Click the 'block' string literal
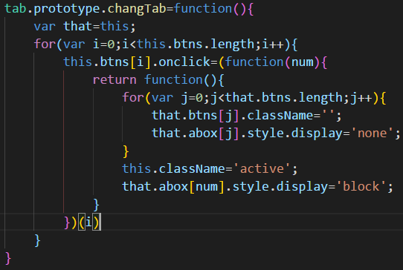 pos(361,186)
